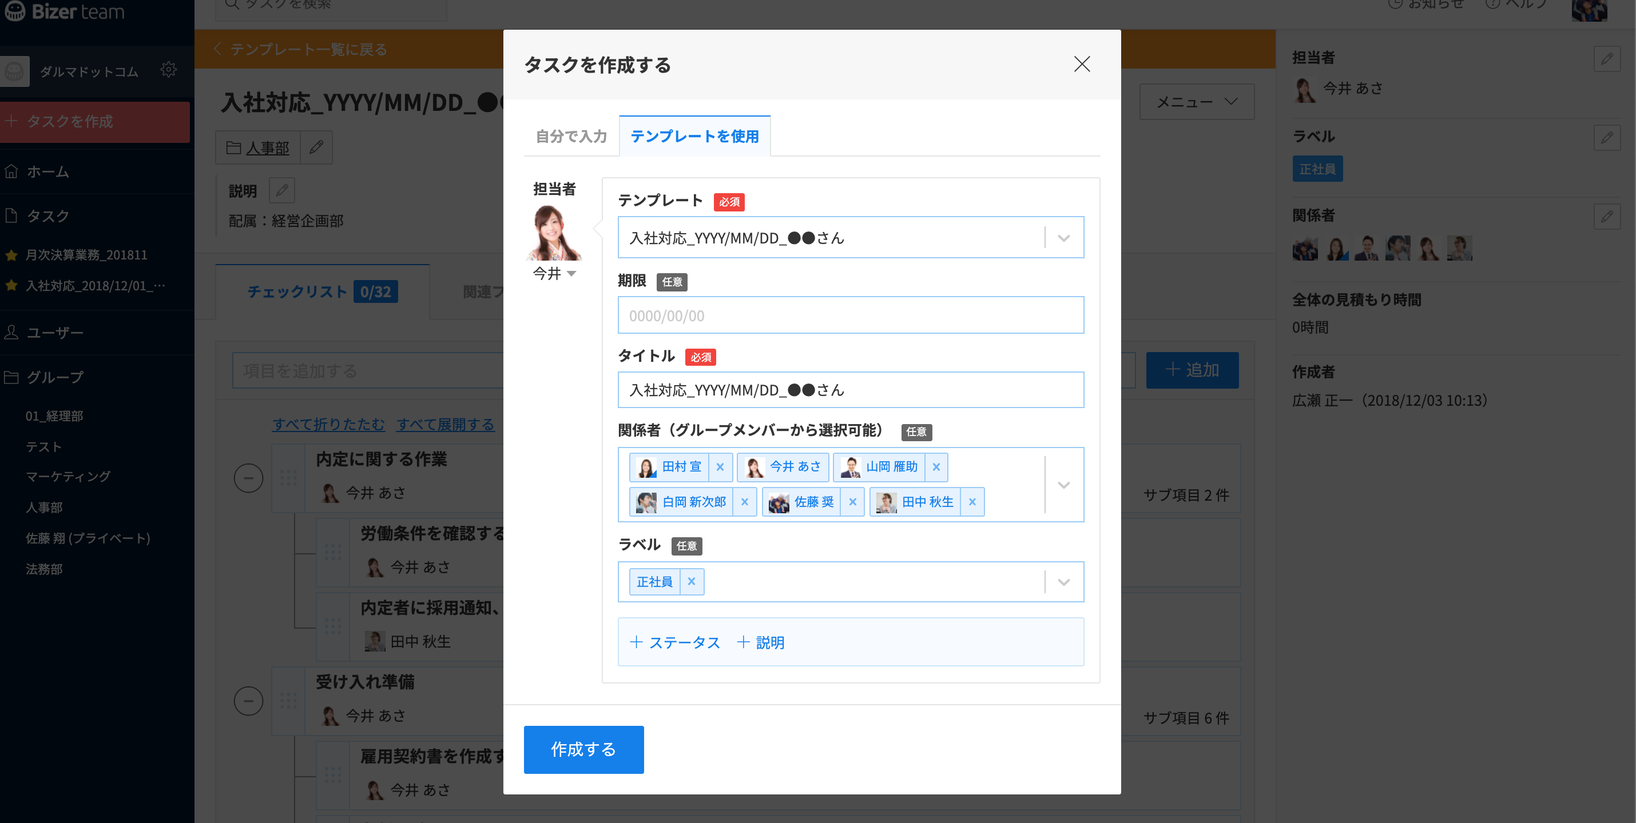Select group 01_経理部
The image size is (1636, 823).
54,416
